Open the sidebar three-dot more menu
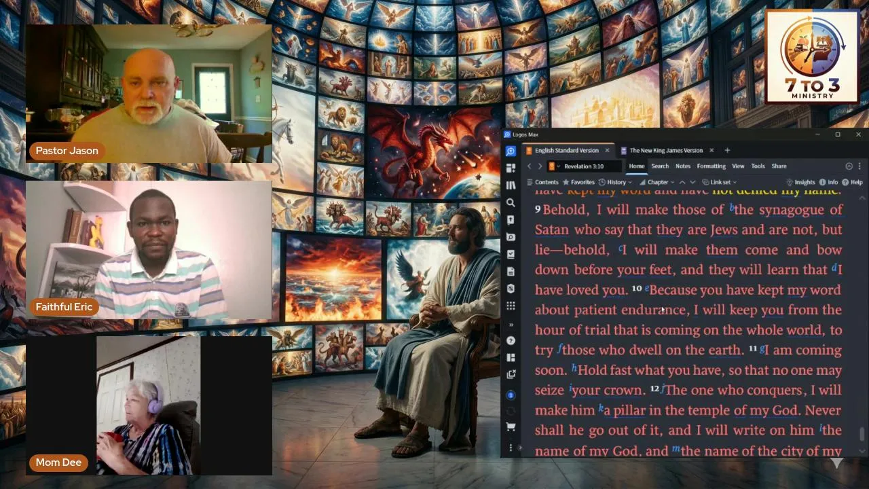The image size is (869, 489). click(511, 448)
